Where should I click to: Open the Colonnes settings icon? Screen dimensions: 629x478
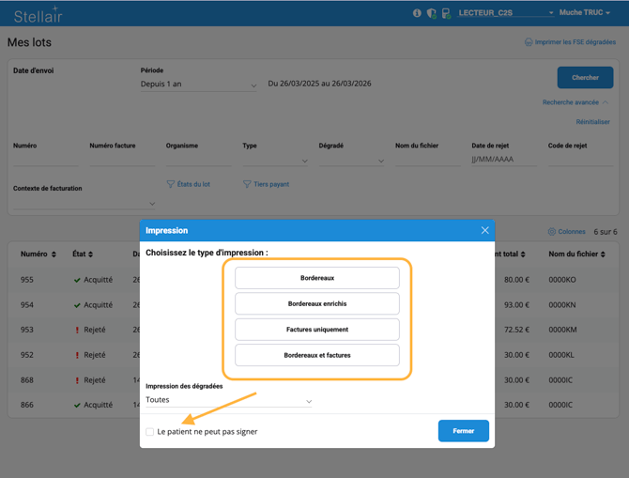click(551, 231)
